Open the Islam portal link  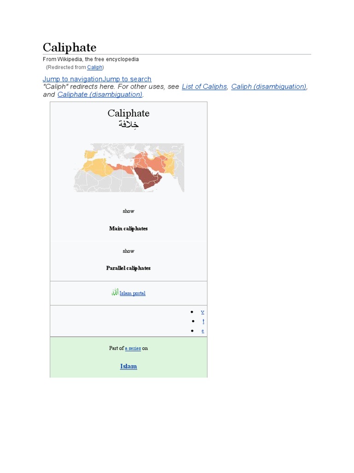pyautogui.click(x=132, y=293)
